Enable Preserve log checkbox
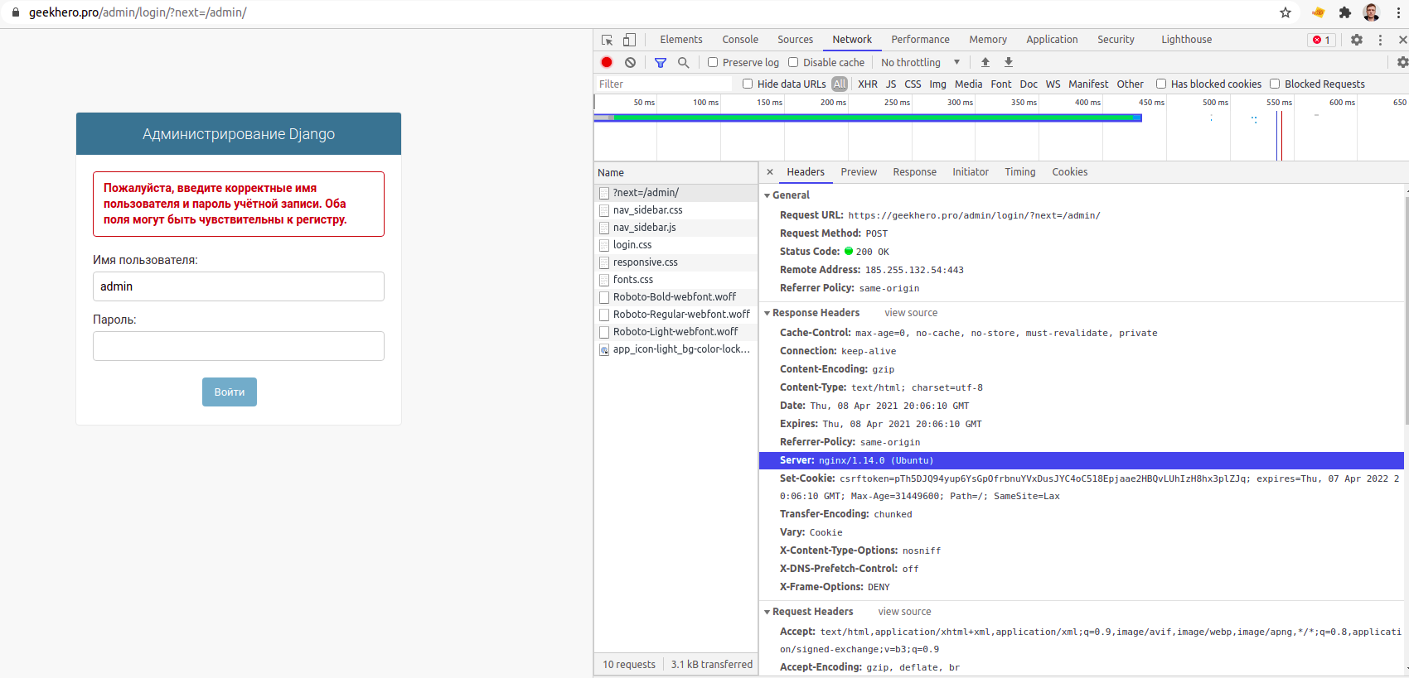 (x=713, y=62)
